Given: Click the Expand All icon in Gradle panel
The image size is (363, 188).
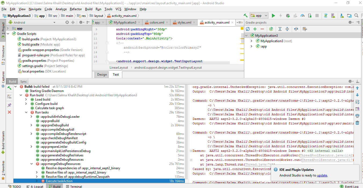Looking at the screenshot, I should pyautogui.click(x=280, y=29).
